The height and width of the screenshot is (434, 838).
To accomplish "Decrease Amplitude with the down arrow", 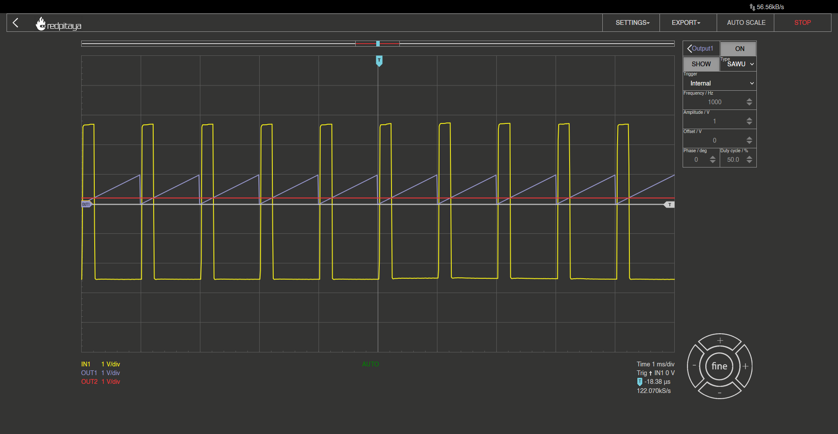I will click(x=749, y=123).
